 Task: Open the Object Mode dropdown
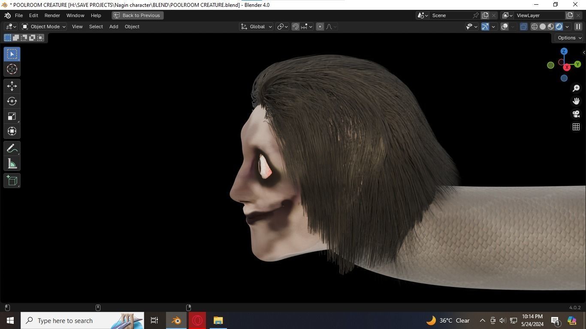point(44,27)
